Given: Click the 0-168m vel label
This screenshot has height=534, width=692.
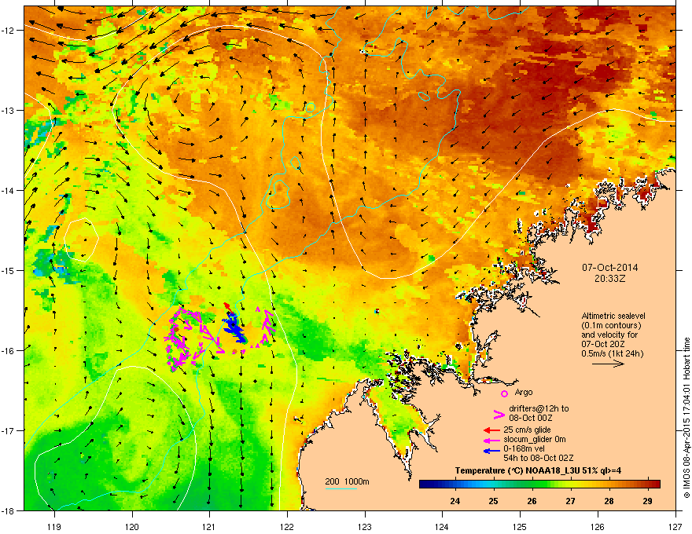Looking at the screenshot, I should (x=524, y=448).
